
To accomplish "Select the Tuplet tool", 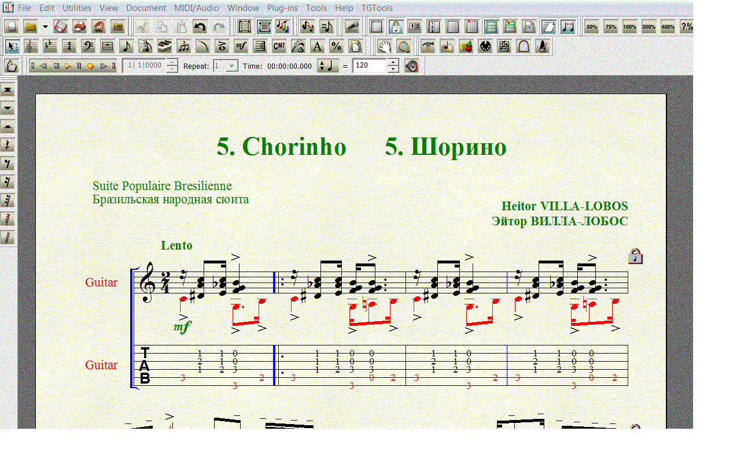I will pos(184,46).
